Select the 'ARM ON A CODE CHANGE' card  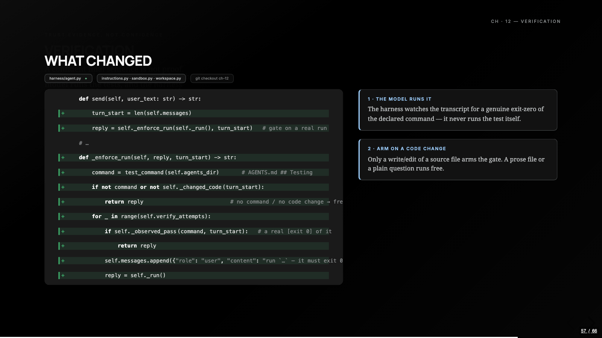pos(458,160)
